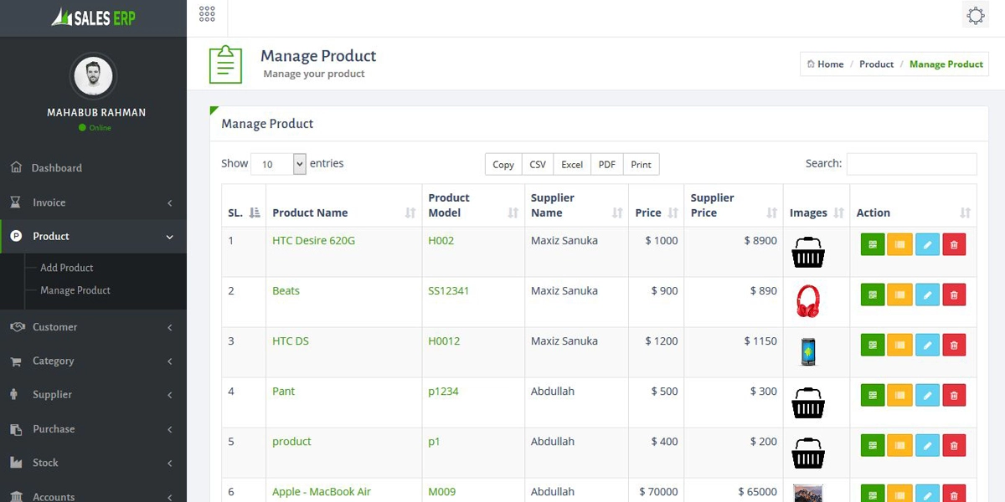
Task: Sort by the Supplier Price column header
Action: click(734, 206)
